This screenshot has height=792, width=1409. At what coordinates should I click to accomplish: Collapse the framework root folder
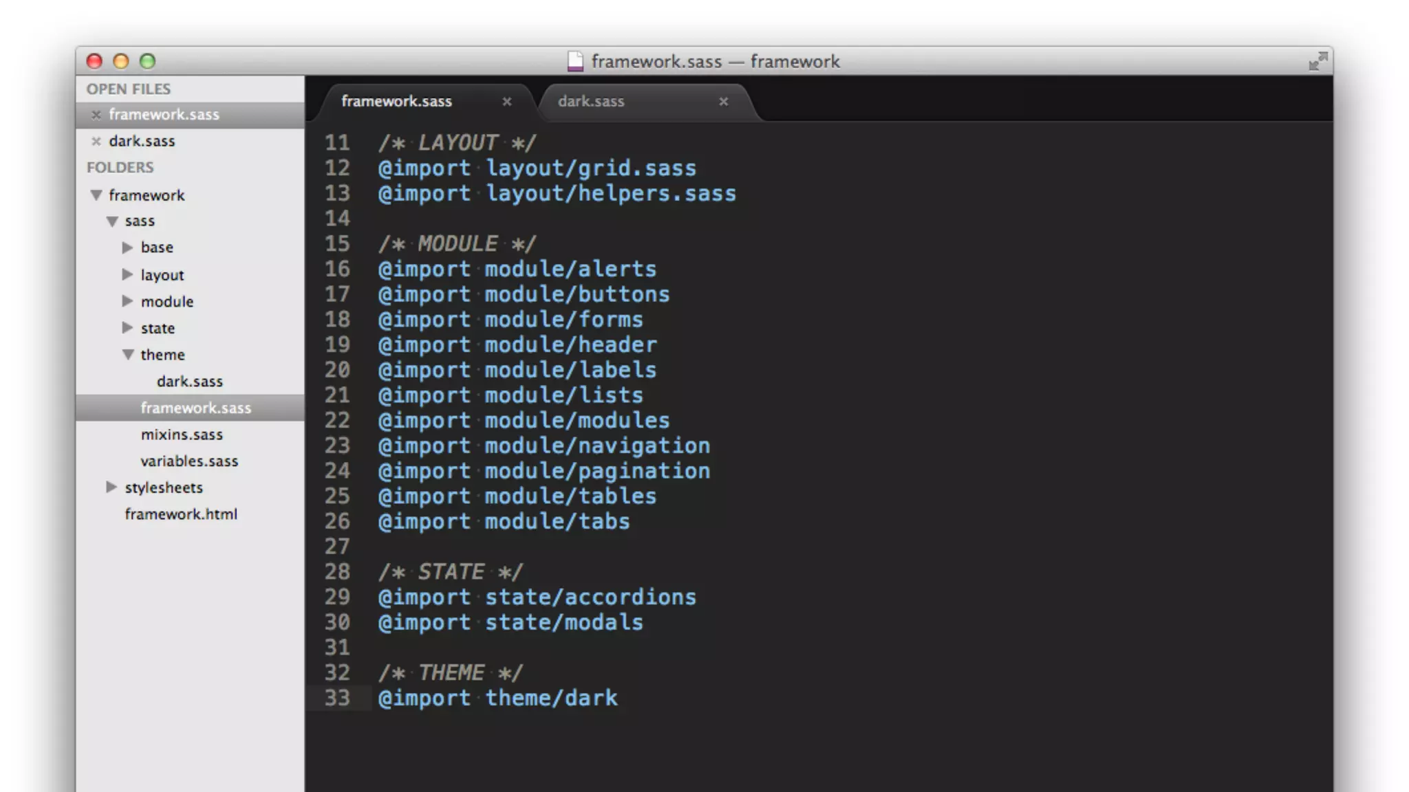[96, 195]
